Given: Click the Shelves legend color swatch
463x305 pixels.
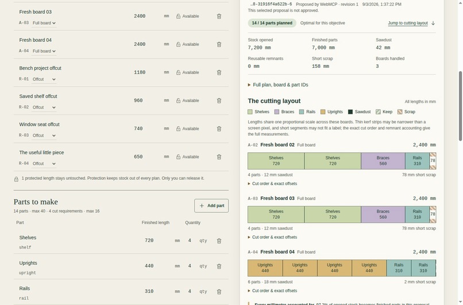Looking at the screenshot, I should click(x=250, y=112).
